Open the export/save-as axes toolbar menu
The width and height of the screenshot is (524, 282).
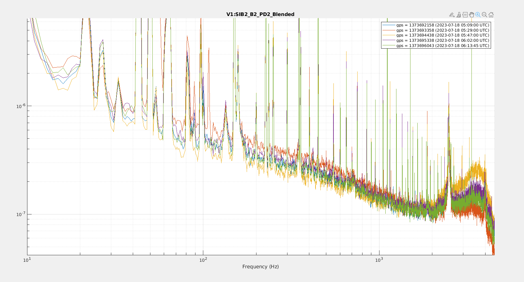pyautogui.click(x=452, y=15)
